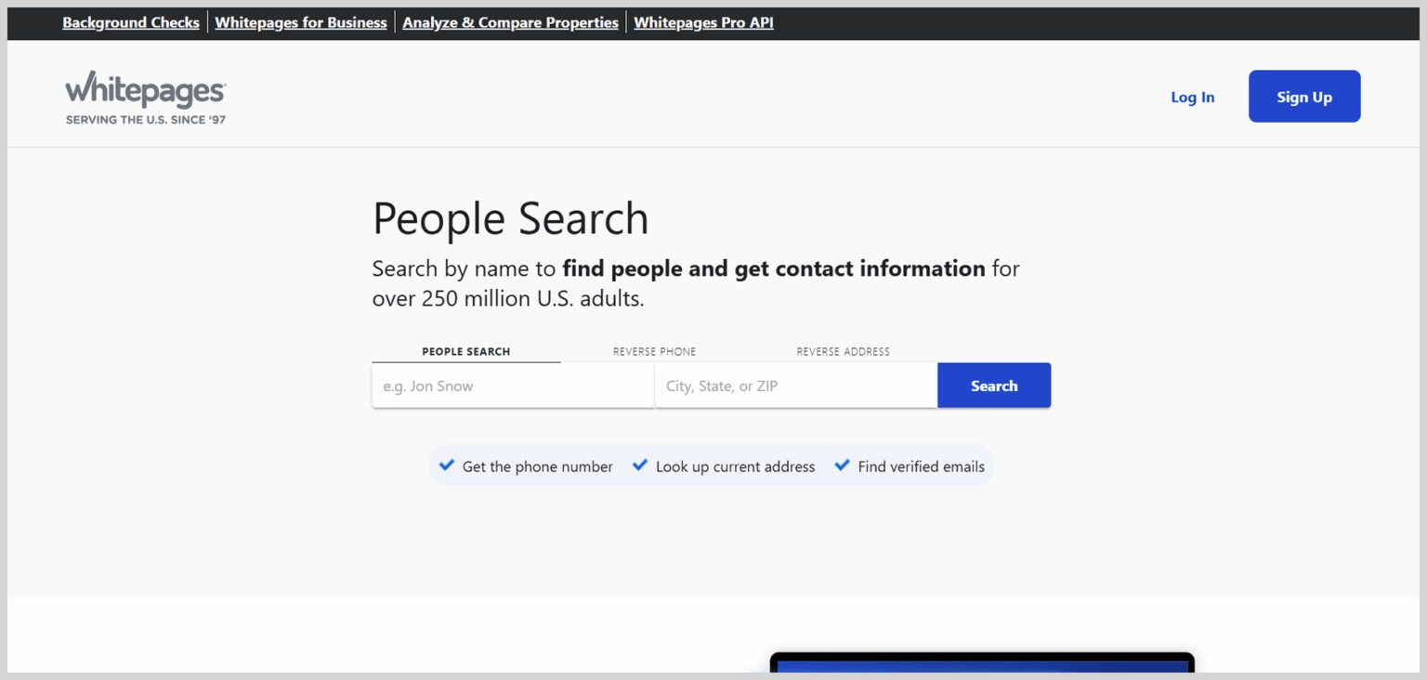Go to the Whitepages Pro API page
1427x680 pixels.
[703, 22]
